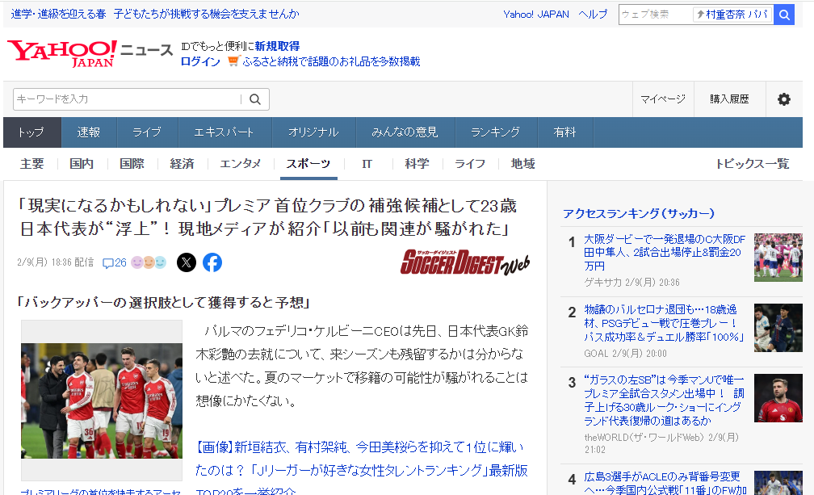Open the エンタメ category tab
814x495 pixels.
[240, 163]
